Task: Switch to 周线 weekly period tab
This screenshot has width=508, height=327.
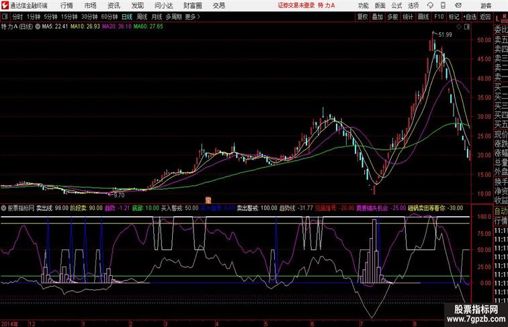Action: pos(142,17)
